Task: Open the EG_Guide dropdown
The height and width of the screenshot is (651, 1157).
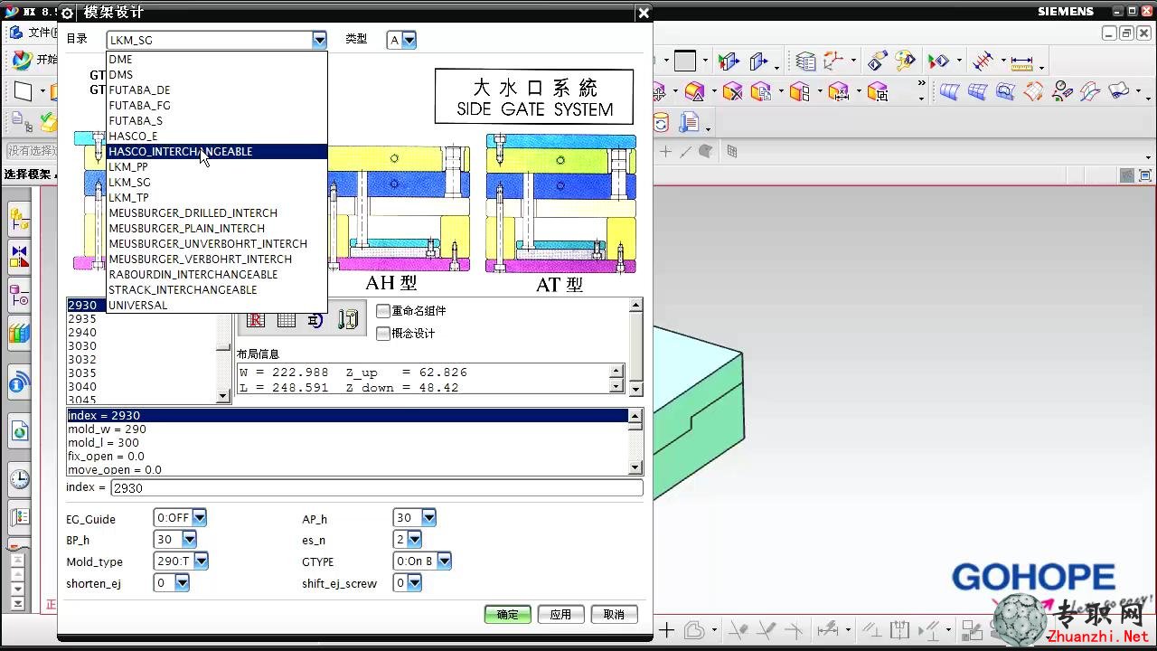Action: click(199, 518)
